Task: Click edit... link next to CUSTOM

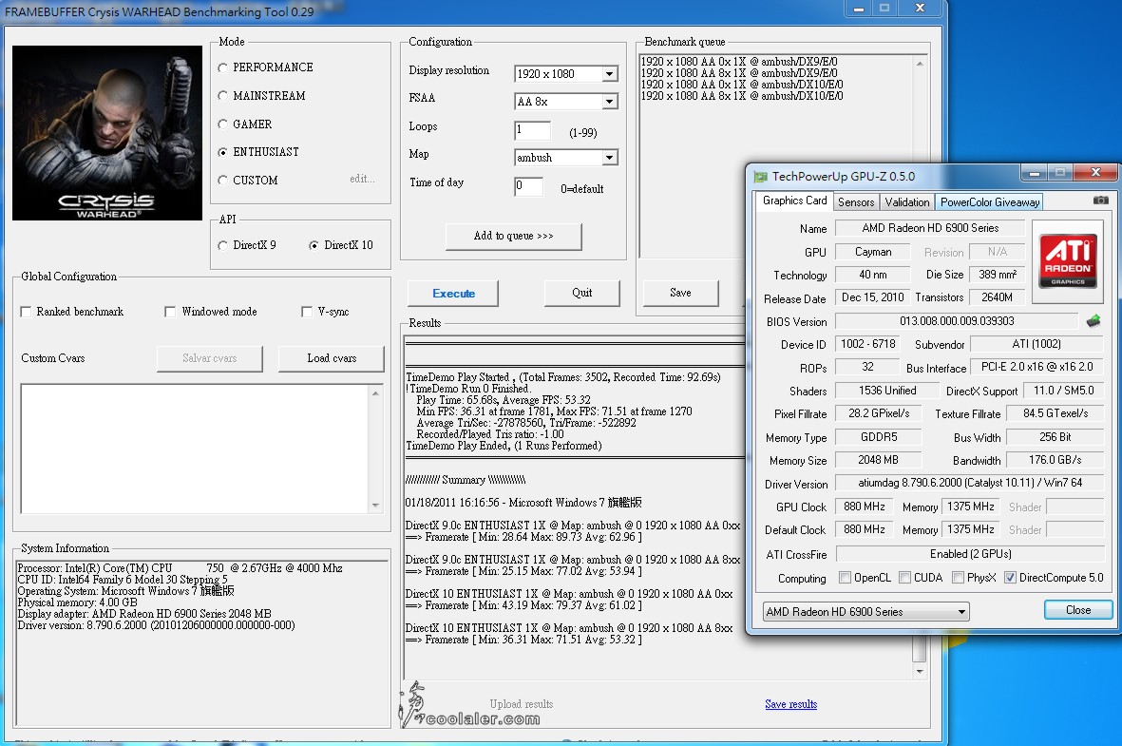Action: [362, 179]
